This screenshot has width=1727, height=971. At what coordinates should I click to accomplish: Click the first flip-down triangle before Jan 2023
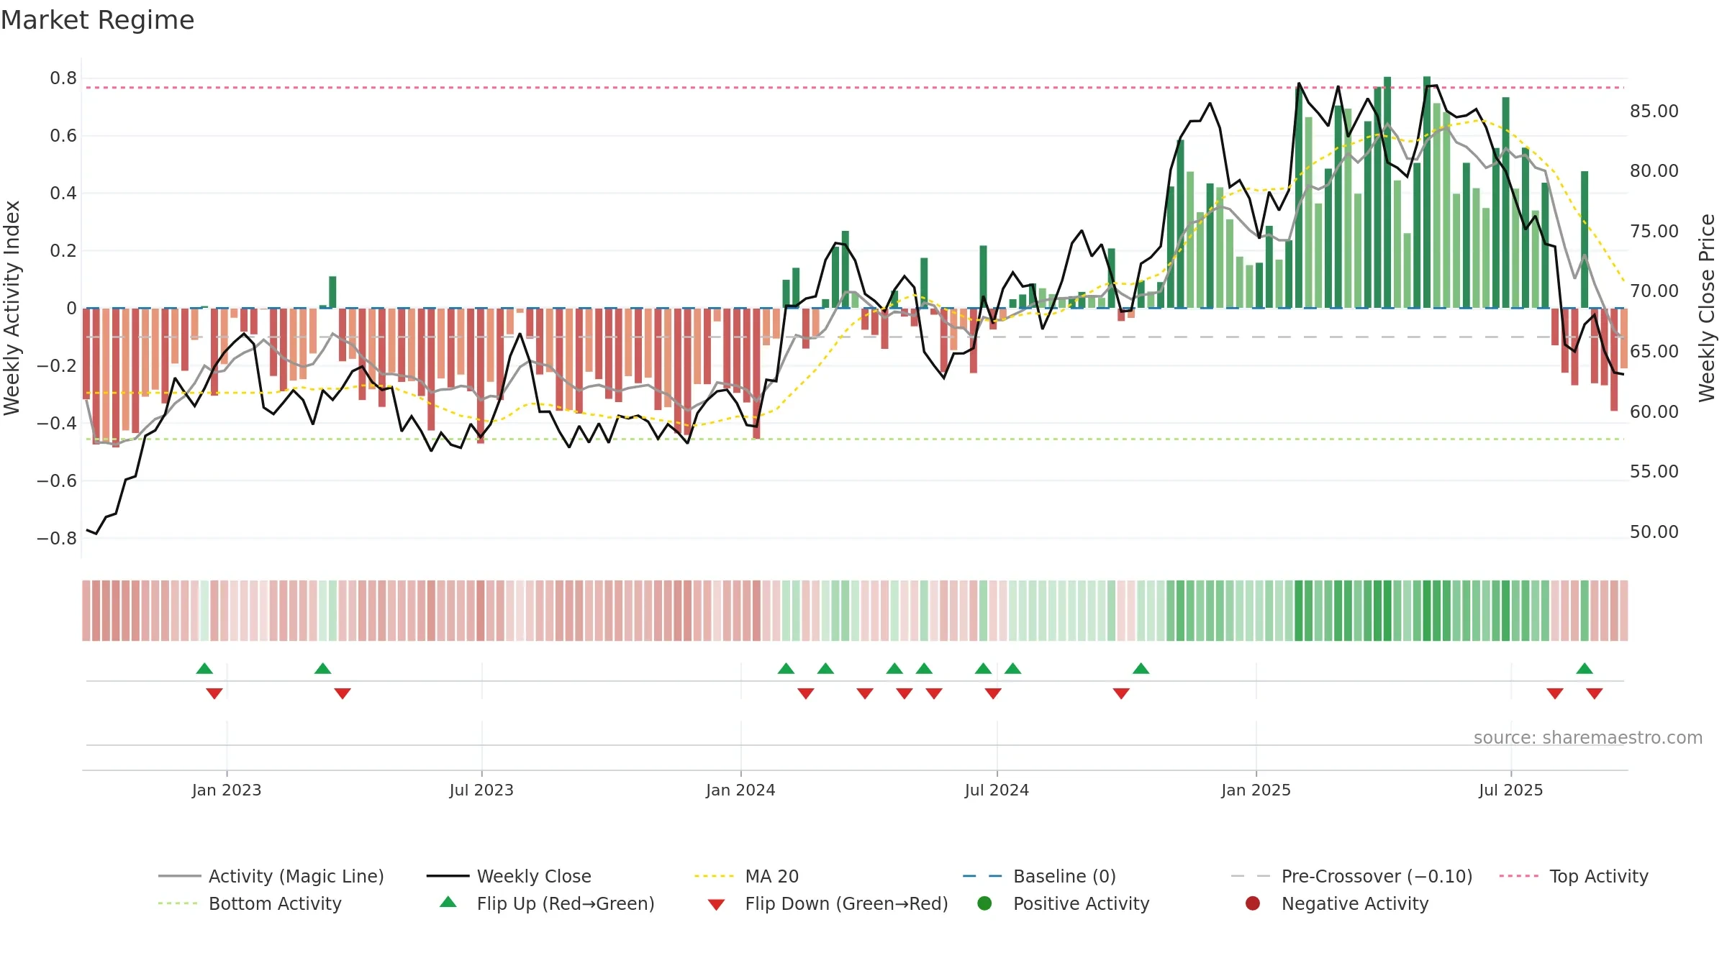click(x=214, y=693)
